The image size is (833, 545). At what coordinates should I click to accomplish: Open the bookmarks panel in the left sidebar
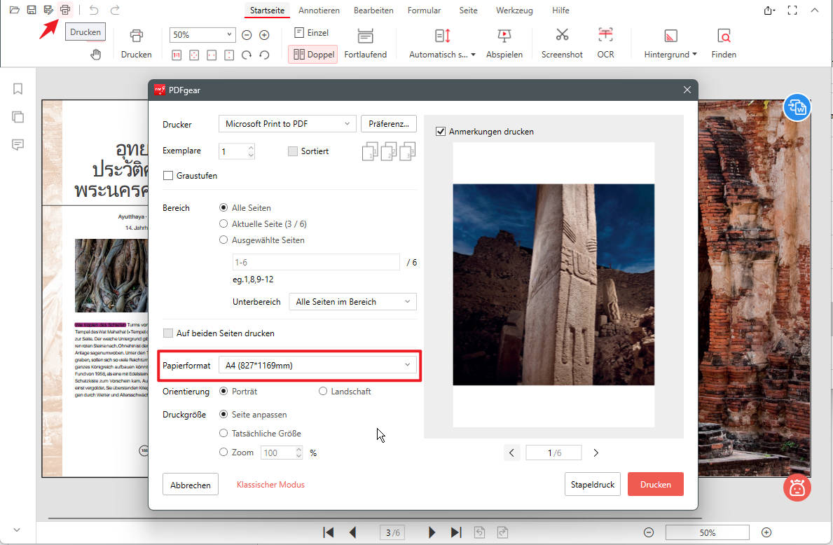coord(18,89)
